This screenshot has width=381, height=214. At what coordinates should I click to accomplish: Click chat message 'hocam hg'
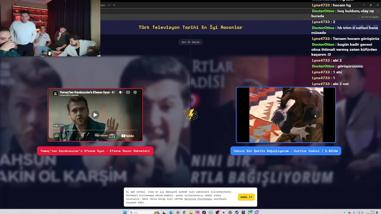pos(342,5)
